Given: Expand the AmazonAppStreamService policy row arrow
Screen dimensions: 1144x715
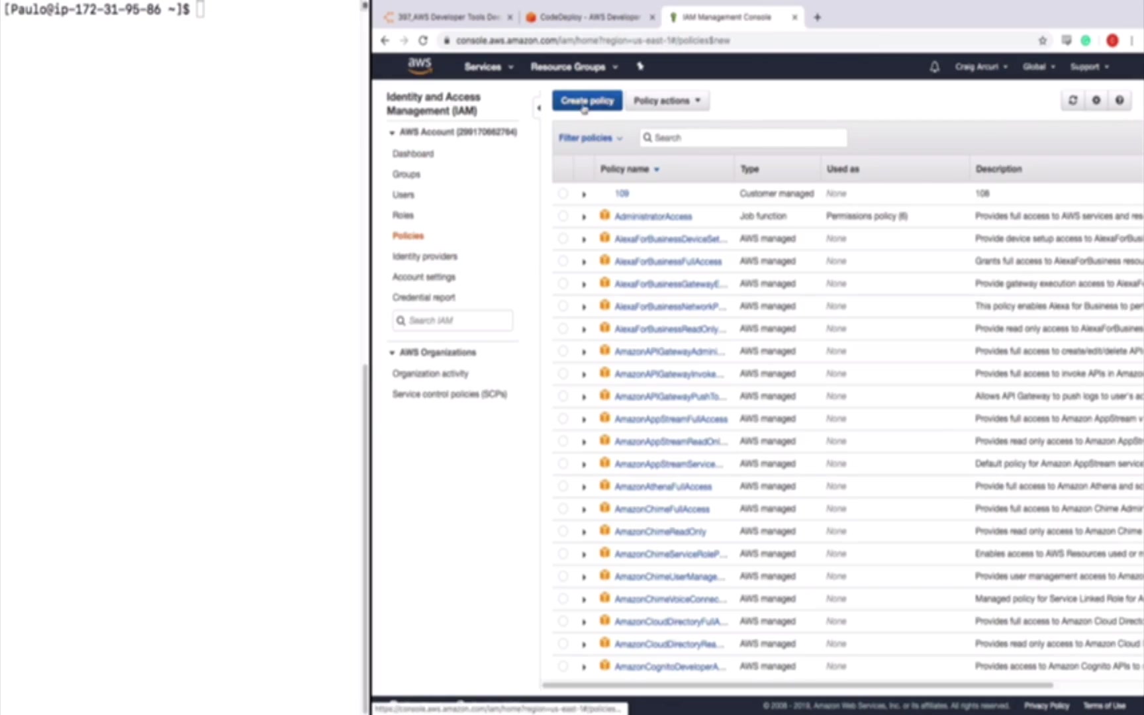Looking at the screenshot, I should pyautogui.click(x=584, y=464).
